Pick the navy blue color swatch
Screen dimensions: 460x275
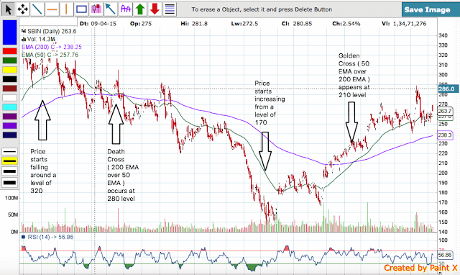coord(9,135)
